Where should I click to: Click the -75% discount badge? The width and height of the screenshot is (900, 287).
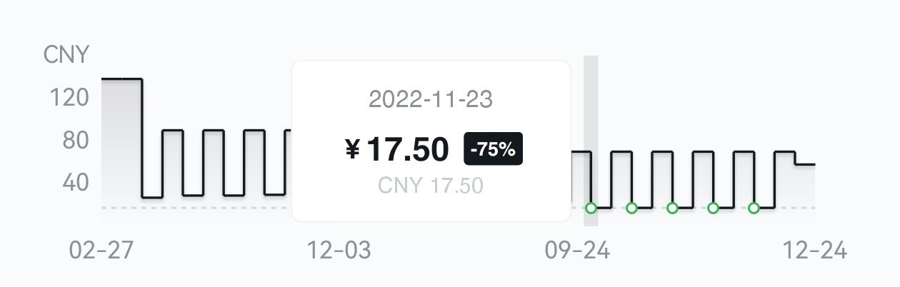[494, 149]
